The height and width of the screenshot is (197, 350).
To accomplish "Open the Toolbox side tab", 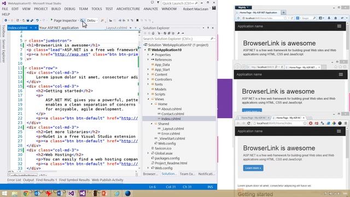I will [x=3, y=31].
